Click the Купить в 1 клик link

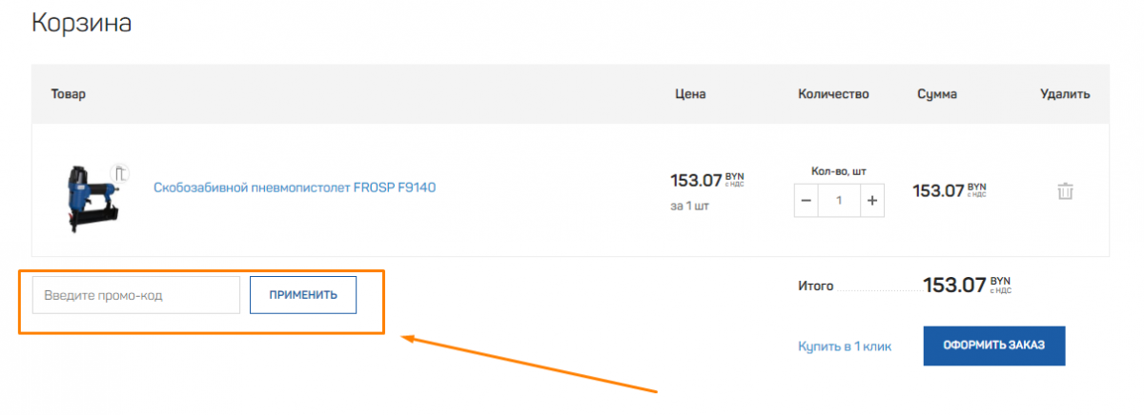click(845, 346)
